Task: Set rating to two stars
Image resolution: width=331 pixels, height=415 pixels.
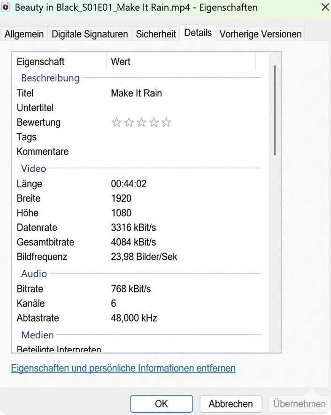Action: 129,123
